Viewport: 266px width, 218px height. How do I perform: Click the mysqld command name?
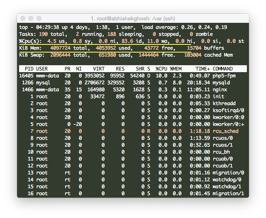click(x=221, y=83)
